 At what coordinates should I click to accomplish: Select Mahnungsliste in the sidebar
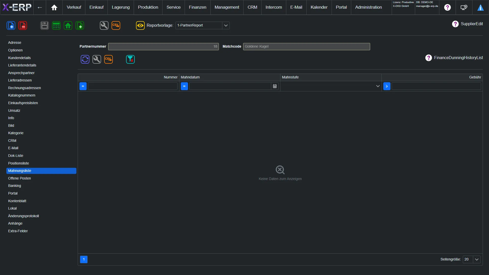41,171
